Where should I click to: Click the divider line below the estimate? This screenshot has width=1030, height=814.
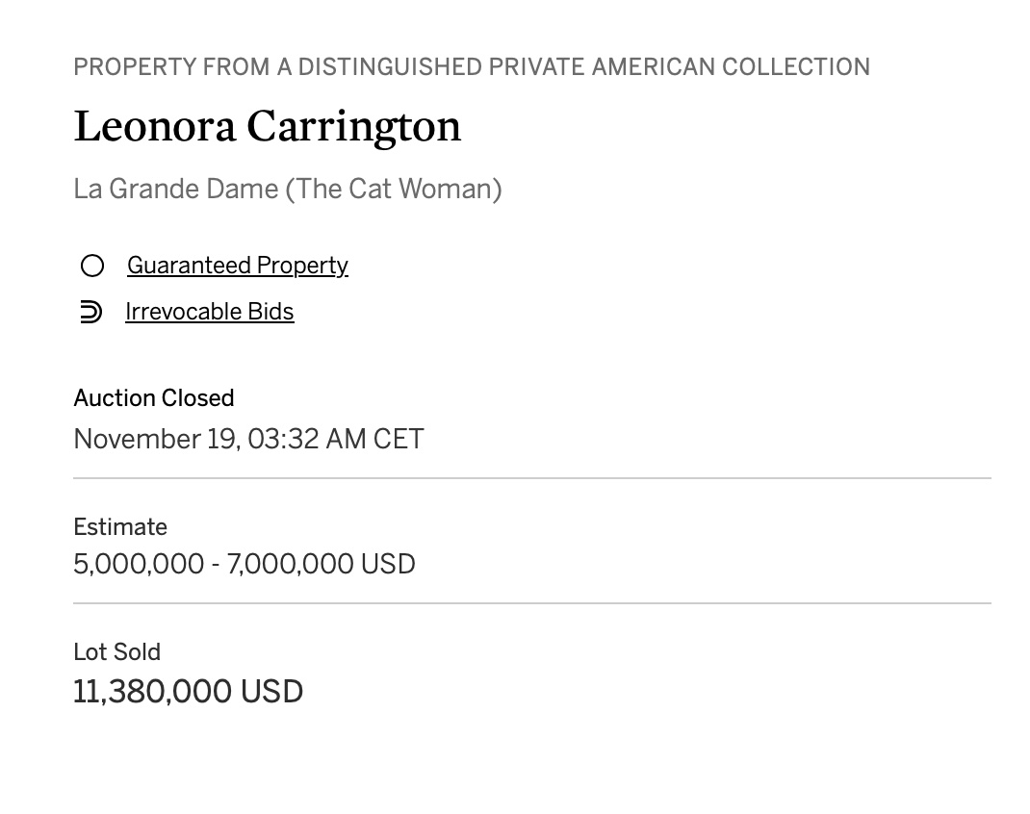click(532, 603)
